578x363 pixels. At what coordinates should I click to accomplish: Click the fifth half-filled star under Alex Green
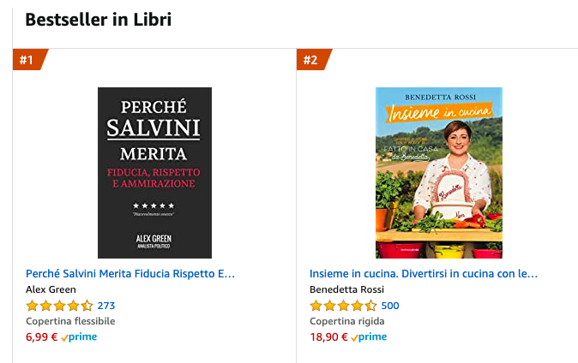(x=87, y=306)
